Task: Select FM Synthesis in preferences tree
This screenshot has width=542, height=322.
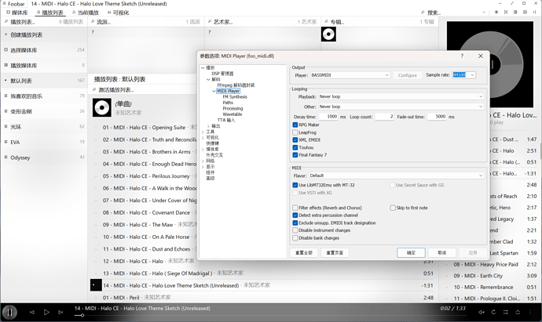Action: click(x=235, y=97)
